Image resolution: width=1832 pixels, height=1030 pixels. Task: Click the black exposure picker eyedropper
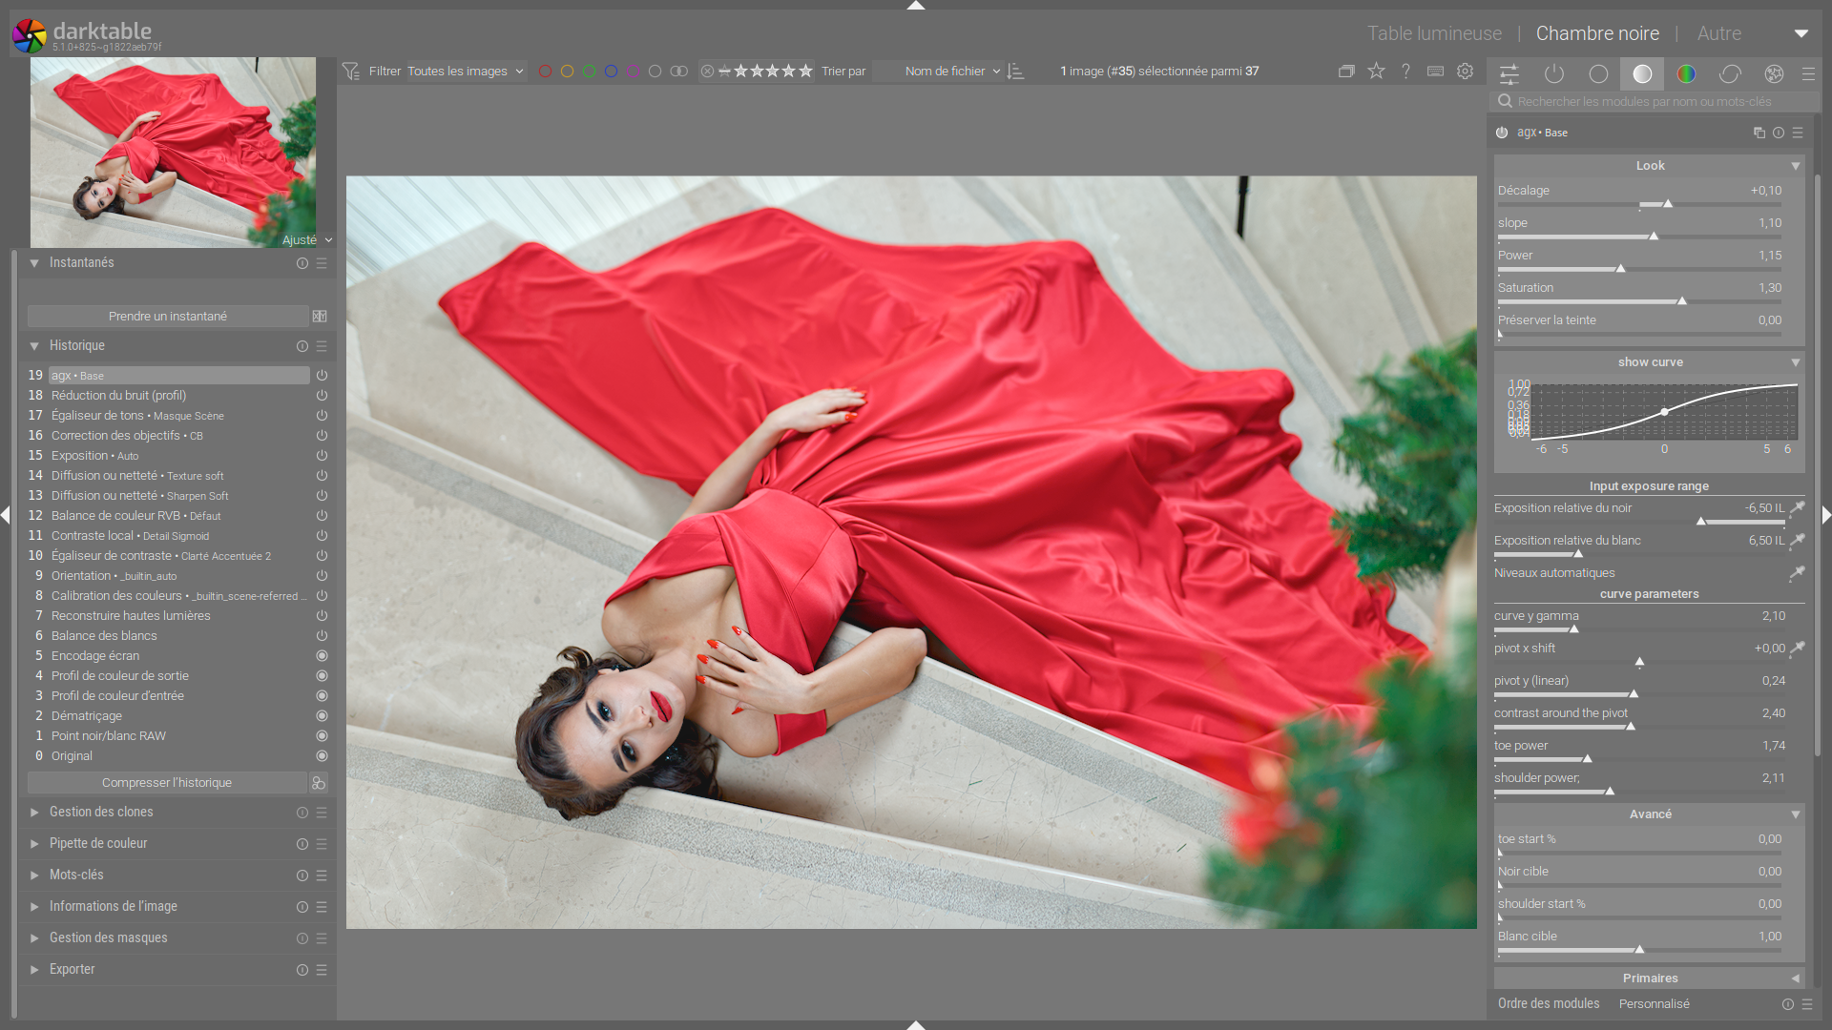click(x=1797, y=508)
